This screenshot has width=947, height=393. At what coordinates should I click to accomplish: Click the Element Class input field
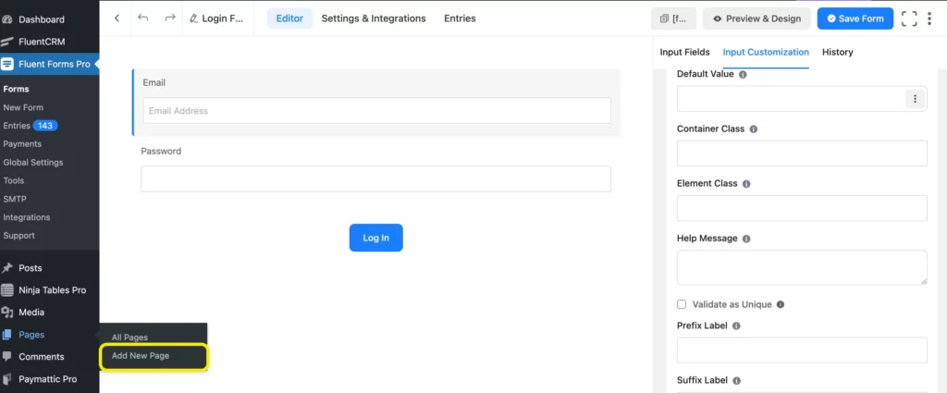coord(802,208)
